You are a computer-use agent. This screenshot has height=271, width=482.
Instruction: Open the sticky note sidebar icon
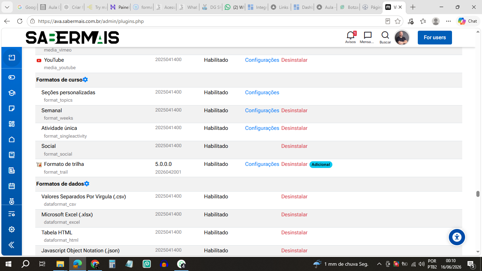[12, 108]
